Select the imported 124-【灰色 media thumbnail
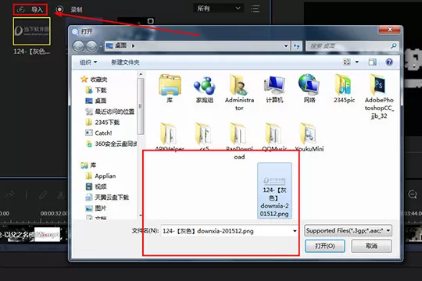 32,31
